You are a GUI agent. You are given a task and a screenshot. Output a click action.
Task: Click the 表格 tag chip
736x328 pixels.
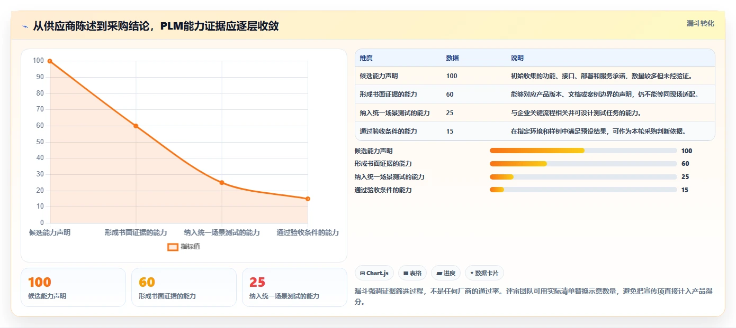tap(412, 273)
